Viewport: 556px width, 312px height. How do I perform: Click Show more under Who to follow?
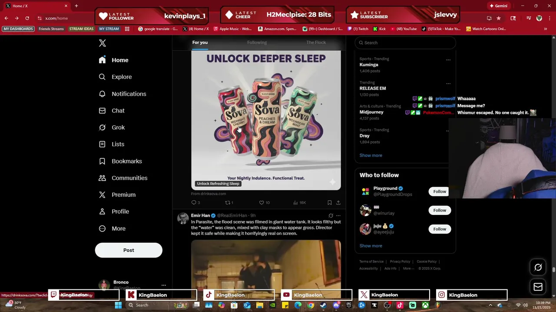(x=371, y=246)
